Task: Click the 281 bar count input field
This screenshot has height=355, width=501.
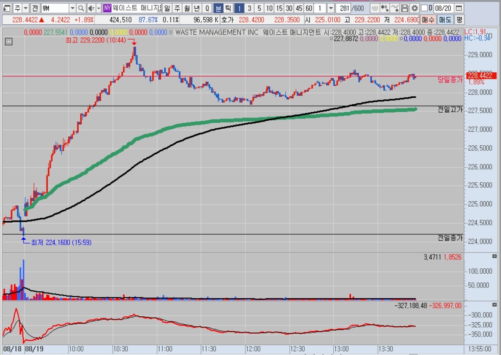Action: point(344,8)
